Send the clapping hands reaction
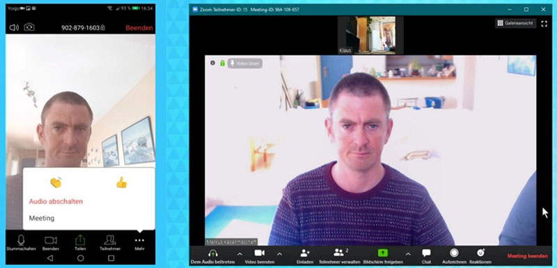This screenshot has height=268, width=557. tap(56, 182)
